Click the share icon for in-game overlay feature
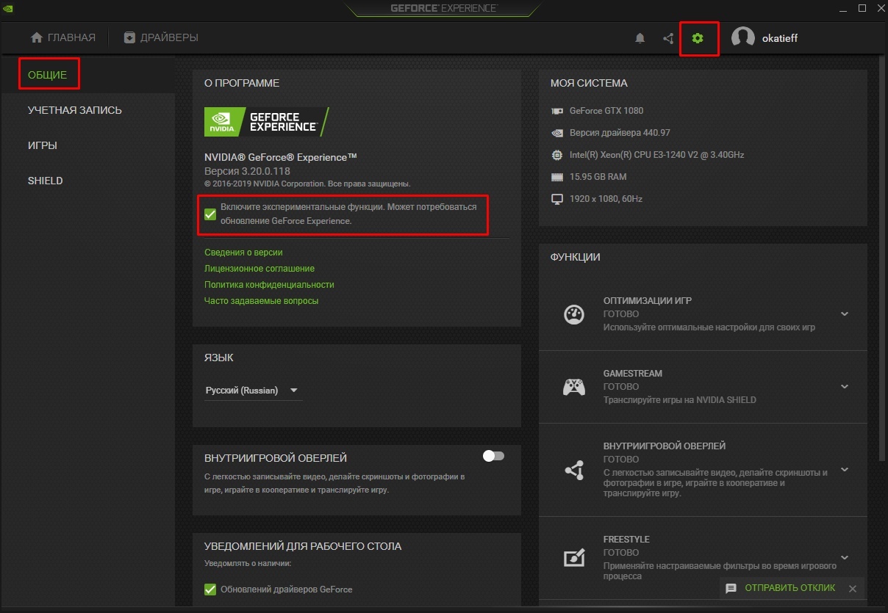888x613 pixels. pyautogui.click(x=574, y=470)
